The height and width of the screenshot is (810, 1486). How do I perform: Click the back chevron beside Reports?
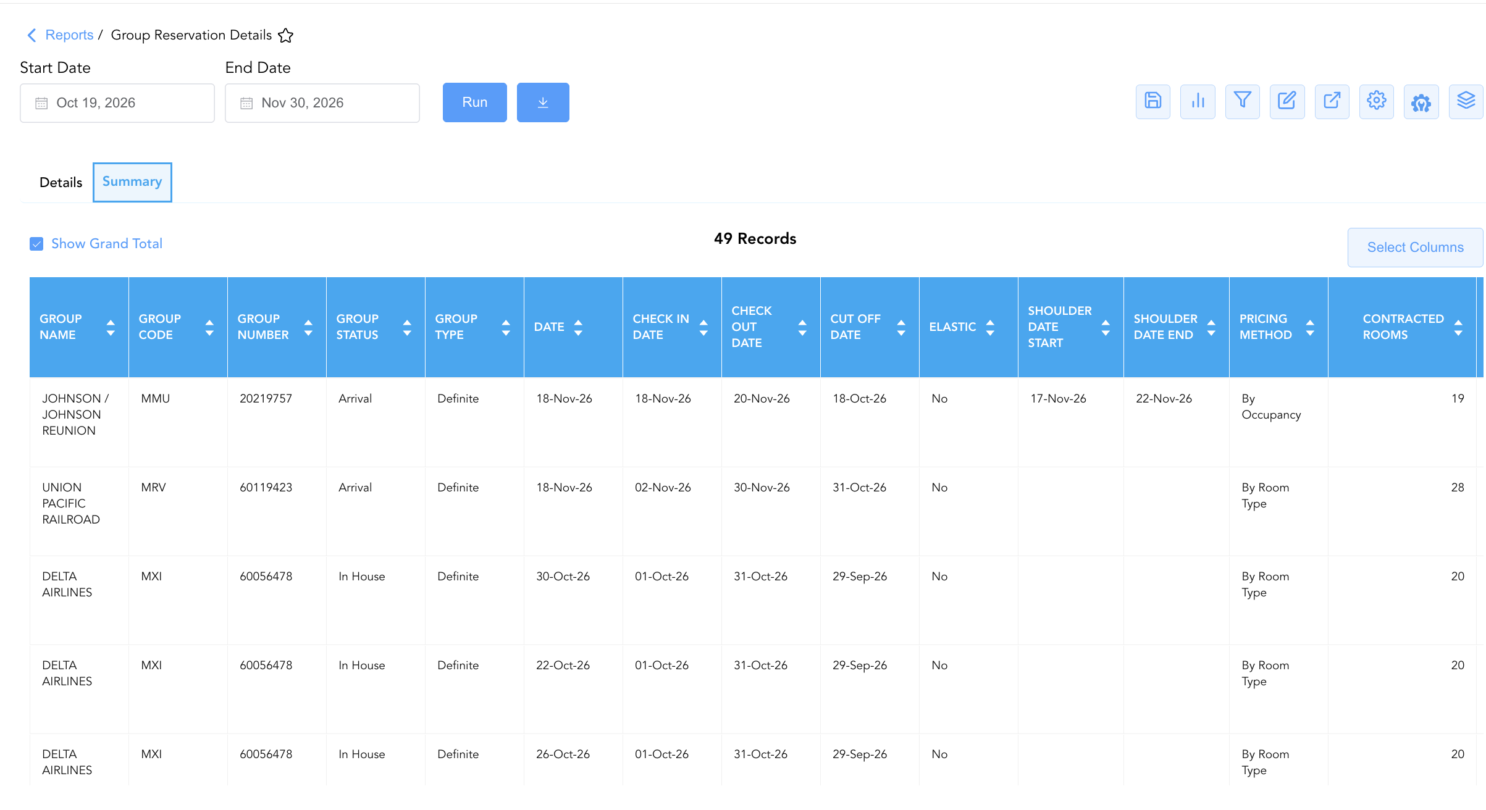(x=31, y=35)
